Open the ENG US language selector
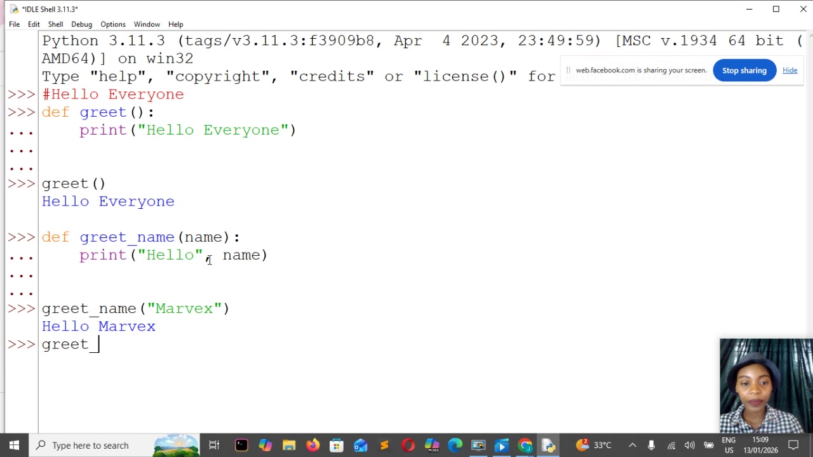Viewport: 813px width, 457px height. 729,445
